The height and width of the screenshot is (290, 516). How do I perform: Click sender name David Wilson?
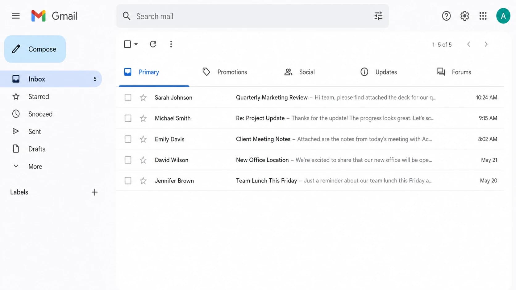[x=172, y=160]
